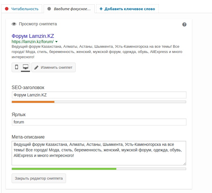Click the green meta description length bar

pos(99,169)
